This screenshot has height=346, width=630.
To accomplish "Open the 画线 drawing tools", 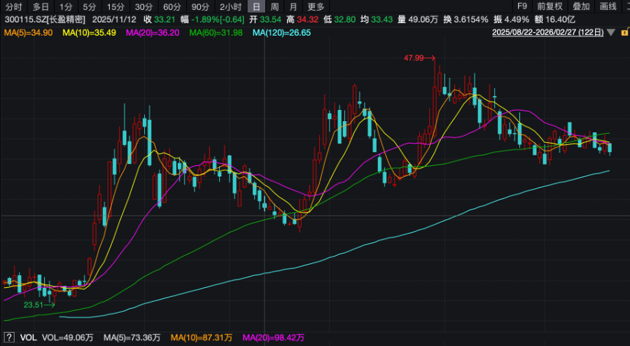I will (x=608, y=6).
